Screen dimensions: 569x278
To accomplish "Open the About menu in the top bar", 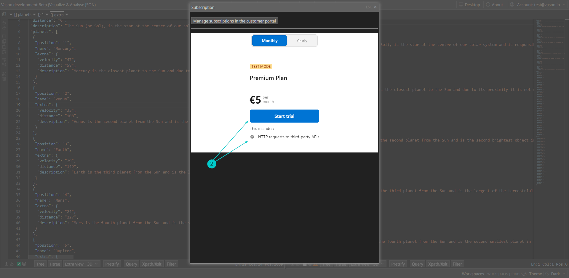I will coord(494,4).
